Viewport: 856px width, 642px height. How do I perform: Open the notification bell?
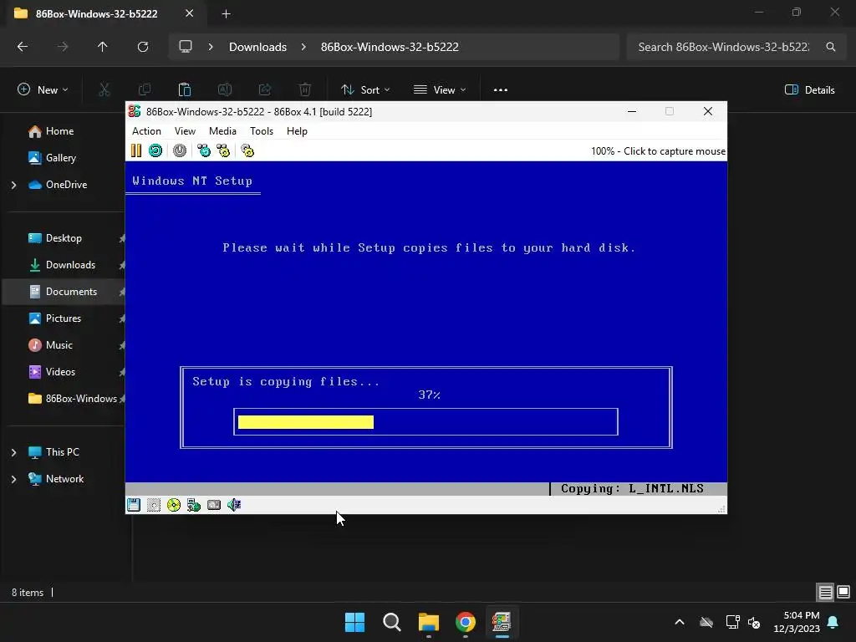click(x=833, y=622)
